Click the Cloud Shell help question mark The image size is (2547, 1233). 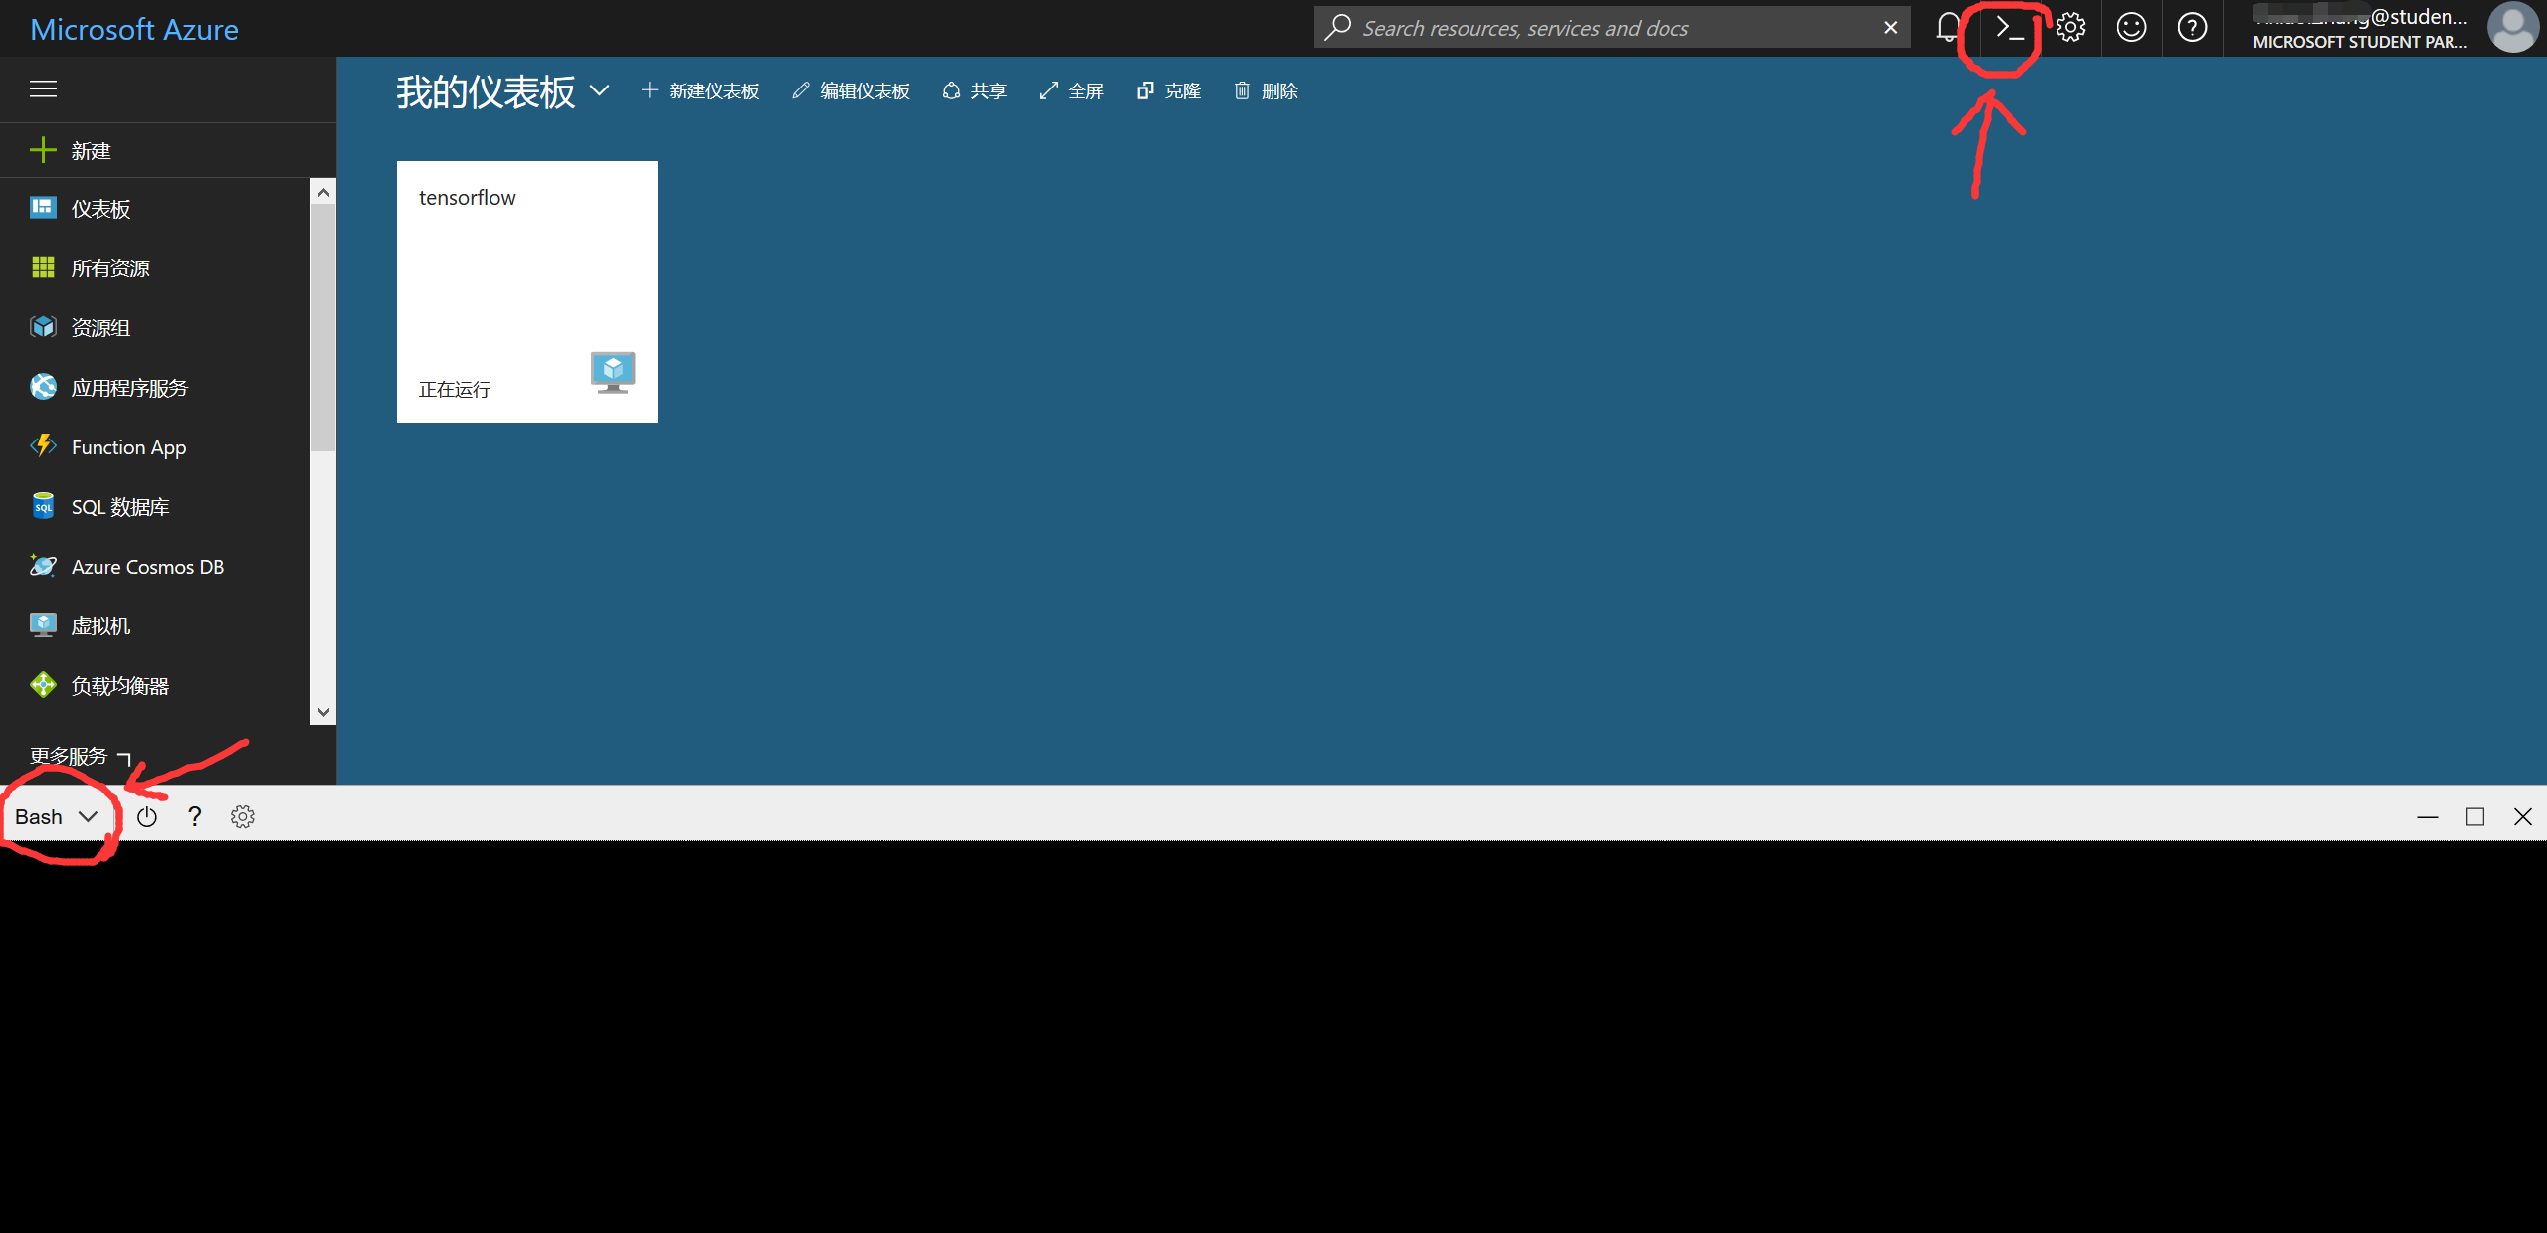pos(195,817)
